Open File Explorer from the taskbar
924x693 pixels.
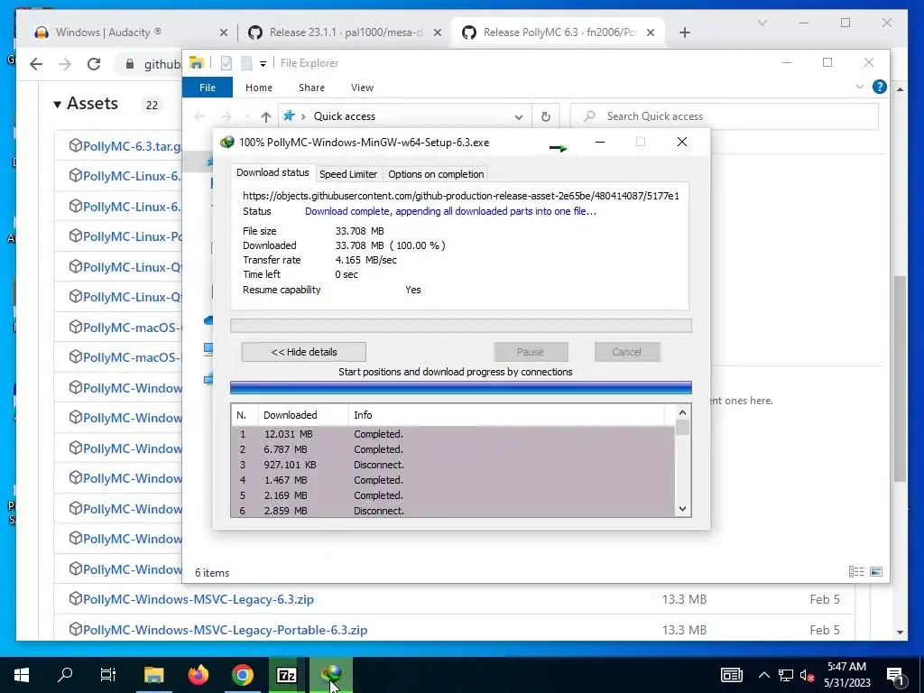tap(153, 675)
